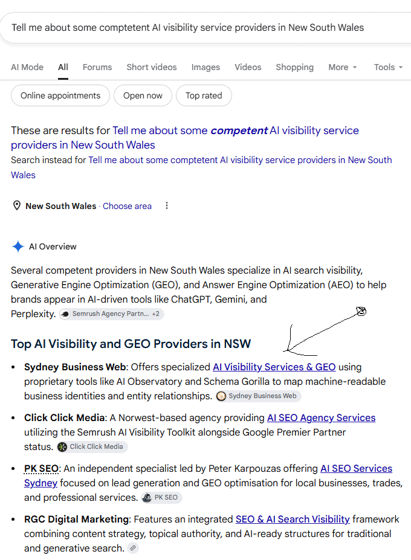
Task: Select Top AI Visibility and GEO Providers heading
Action: click(x=131, y=344)
